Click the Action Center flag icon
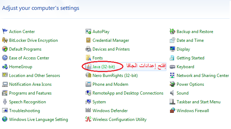Viewport: 231px width, 129px height. coord(5,31)
